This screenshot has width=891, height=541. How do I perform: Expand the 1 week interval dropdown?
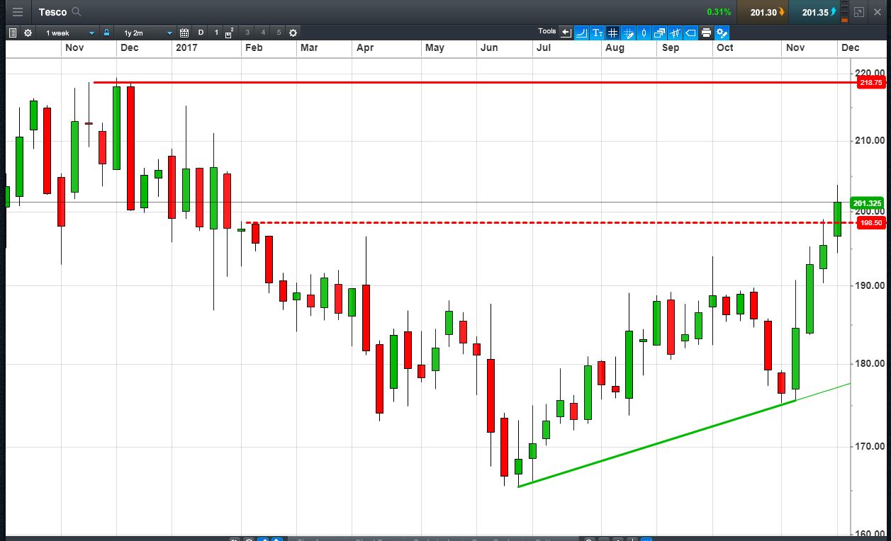pyautogui.click(x=69, y=33)
